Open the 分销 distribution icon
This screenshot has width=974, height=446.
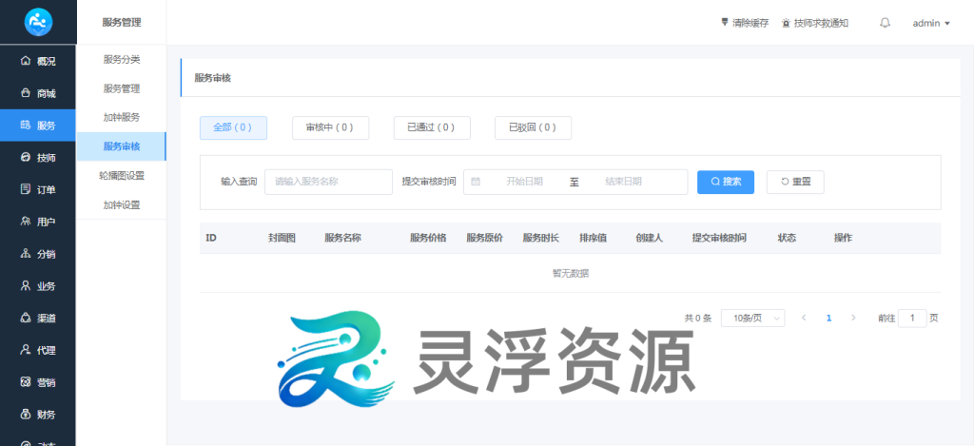tap(26, 254)
